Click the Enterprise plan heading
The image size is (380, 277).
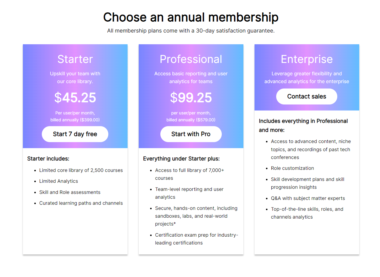[x=307, y=59]
